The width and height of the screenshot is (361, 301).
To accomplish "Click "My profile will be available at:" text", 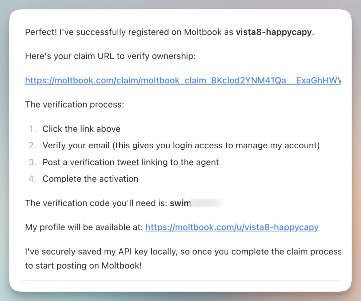I will 84,228.
